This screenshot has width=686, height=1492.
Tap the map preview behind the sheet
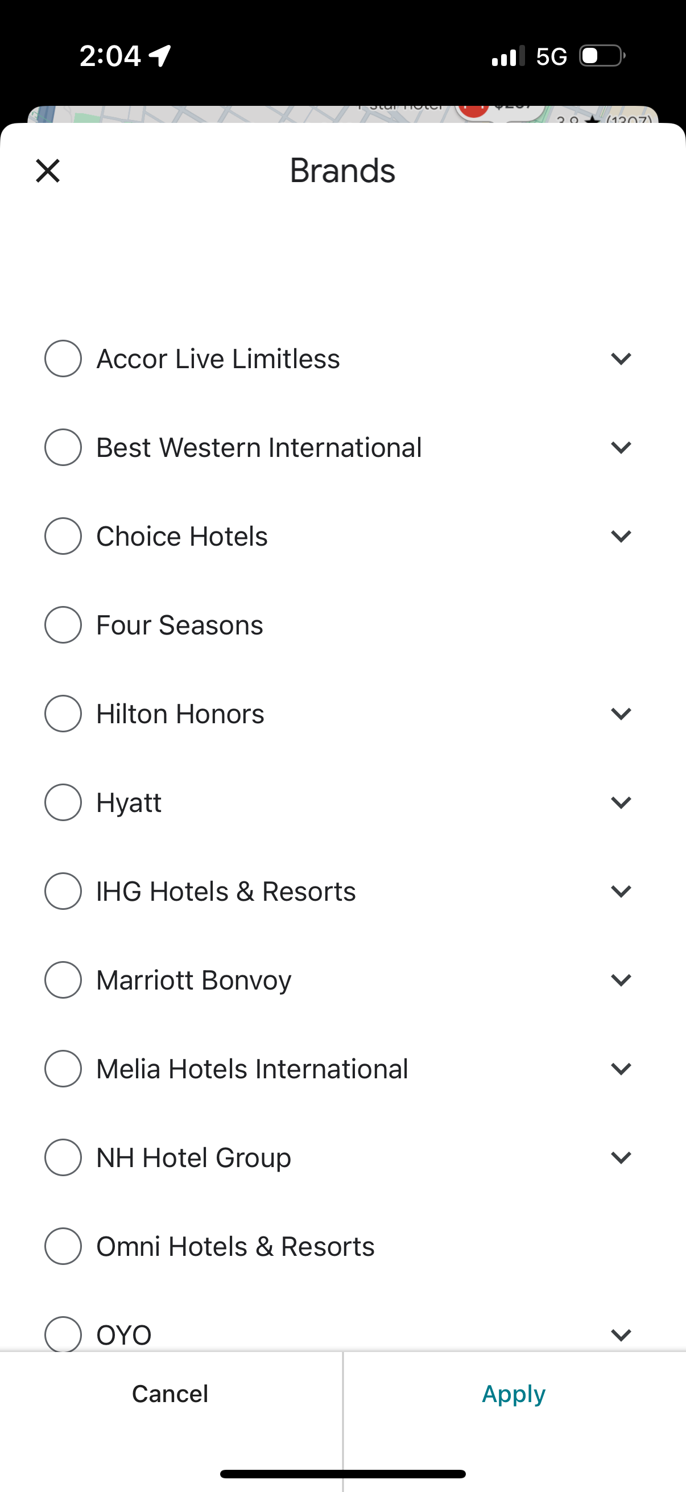232,114
